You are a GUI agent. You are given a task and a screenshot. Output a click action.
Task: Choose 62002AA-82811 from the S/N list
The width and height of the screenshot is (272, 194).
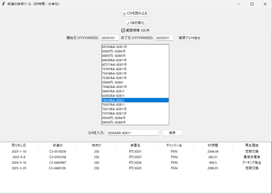tap(113, 96)
